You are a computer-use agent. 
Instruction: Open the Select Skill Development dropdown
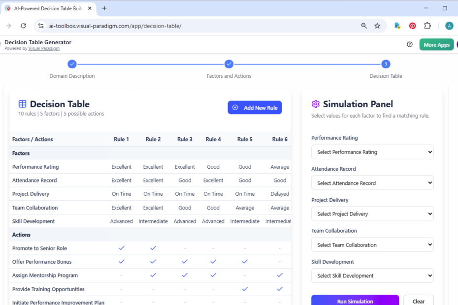click(372, 275)
